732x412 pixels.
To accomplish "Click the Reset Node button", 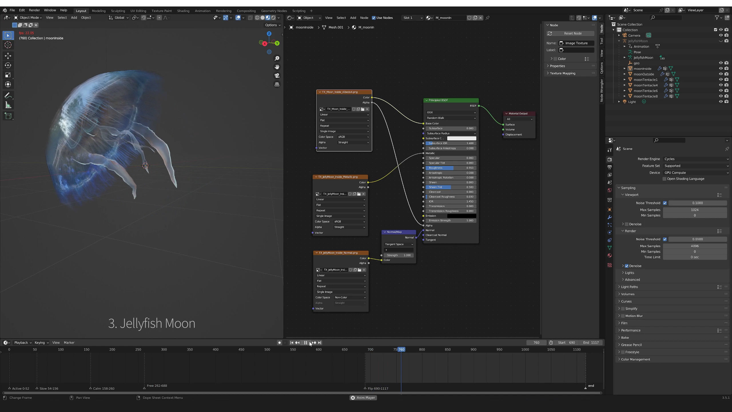I will [x=572, y=33].
